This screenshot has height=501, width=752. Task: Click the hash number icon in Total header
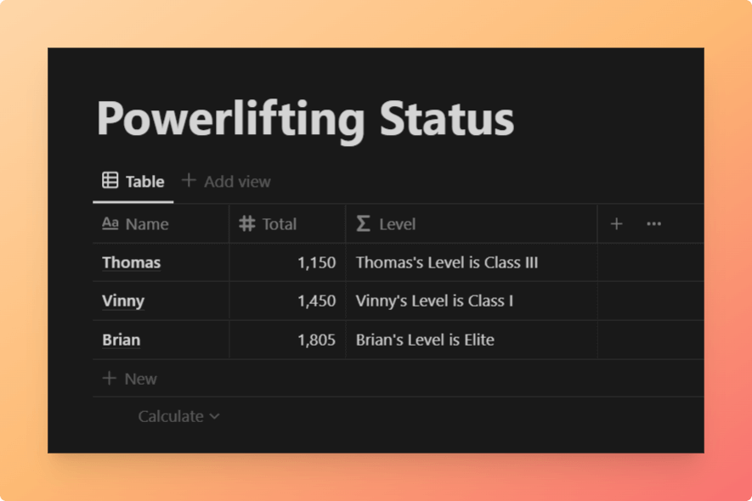tap(247, 223)
